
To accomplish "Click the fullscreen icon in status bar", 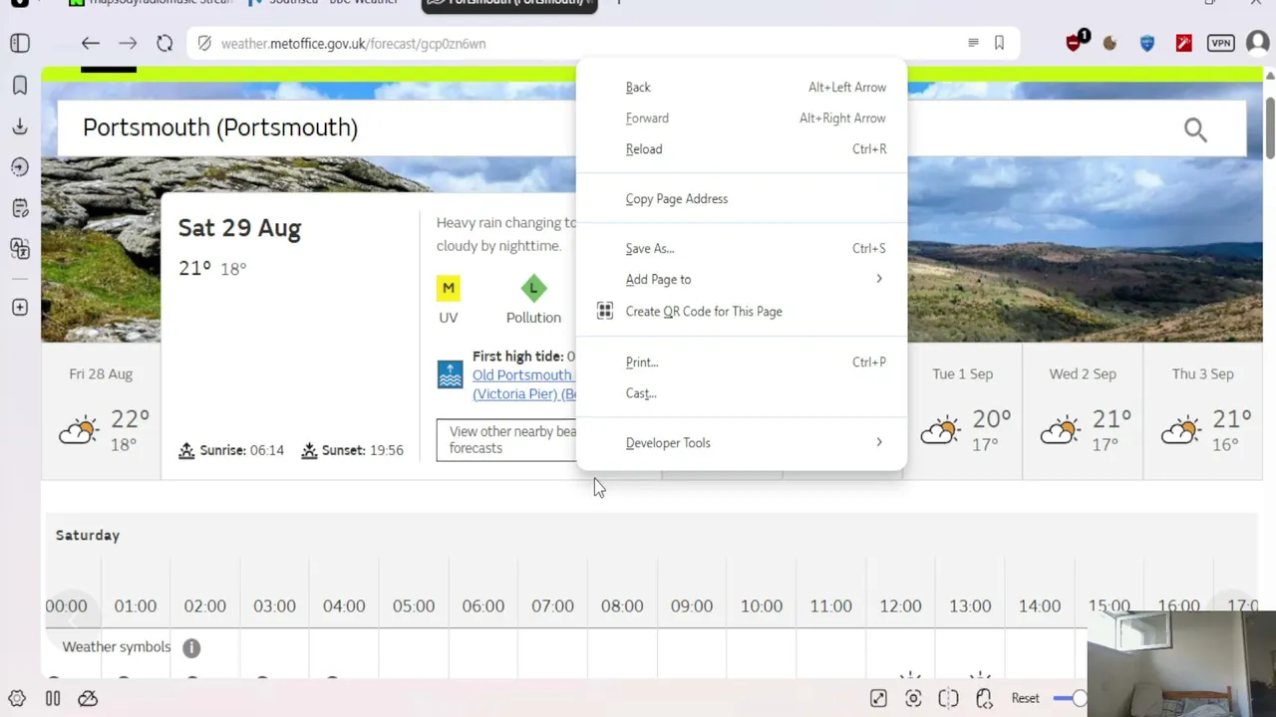I will (878, 699).
